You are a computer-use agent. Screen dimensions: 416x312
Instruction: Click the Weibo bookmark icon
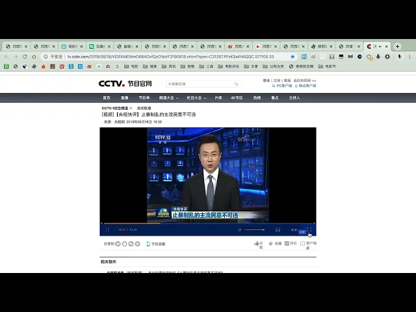tap(90, 66)
